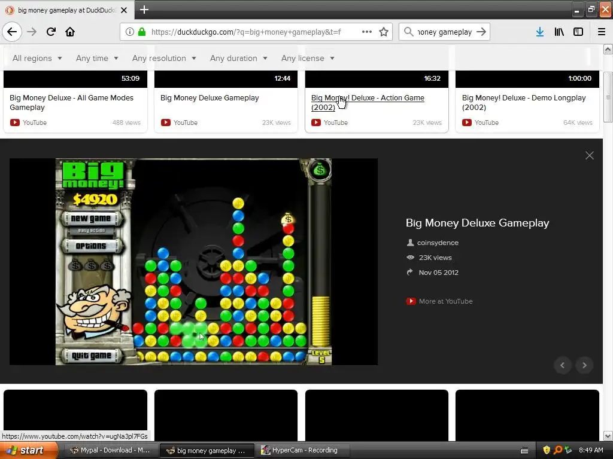Click the coinsydence uploader name
This screenshot has width=613, height=459.
click(438, 243)
